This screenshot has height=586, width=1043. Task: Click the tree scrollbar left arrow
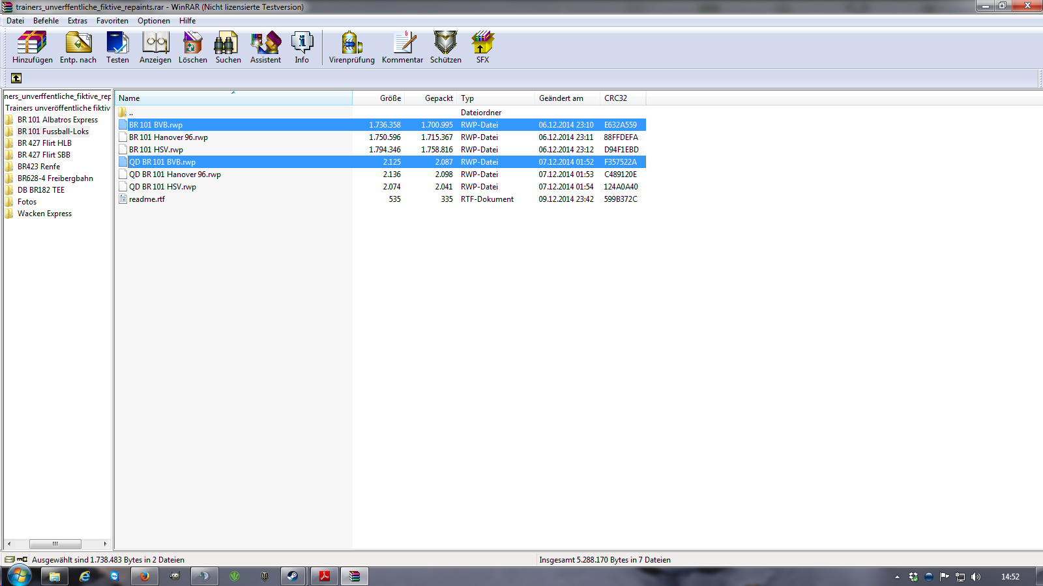click(x=9, y=544)
